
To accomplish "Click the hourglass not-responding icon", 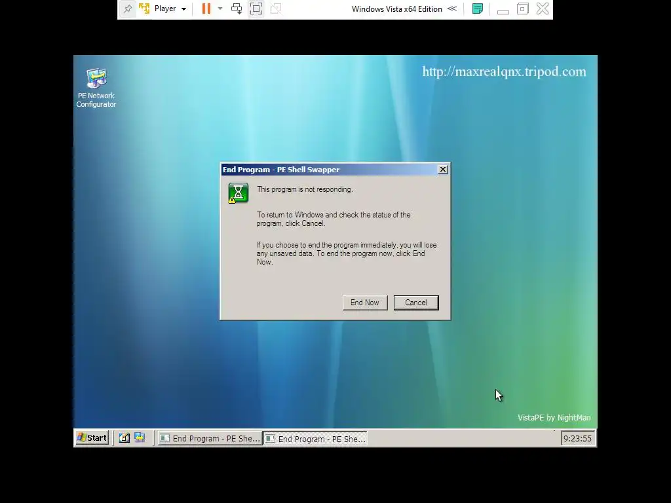I will tap(238, 193).
